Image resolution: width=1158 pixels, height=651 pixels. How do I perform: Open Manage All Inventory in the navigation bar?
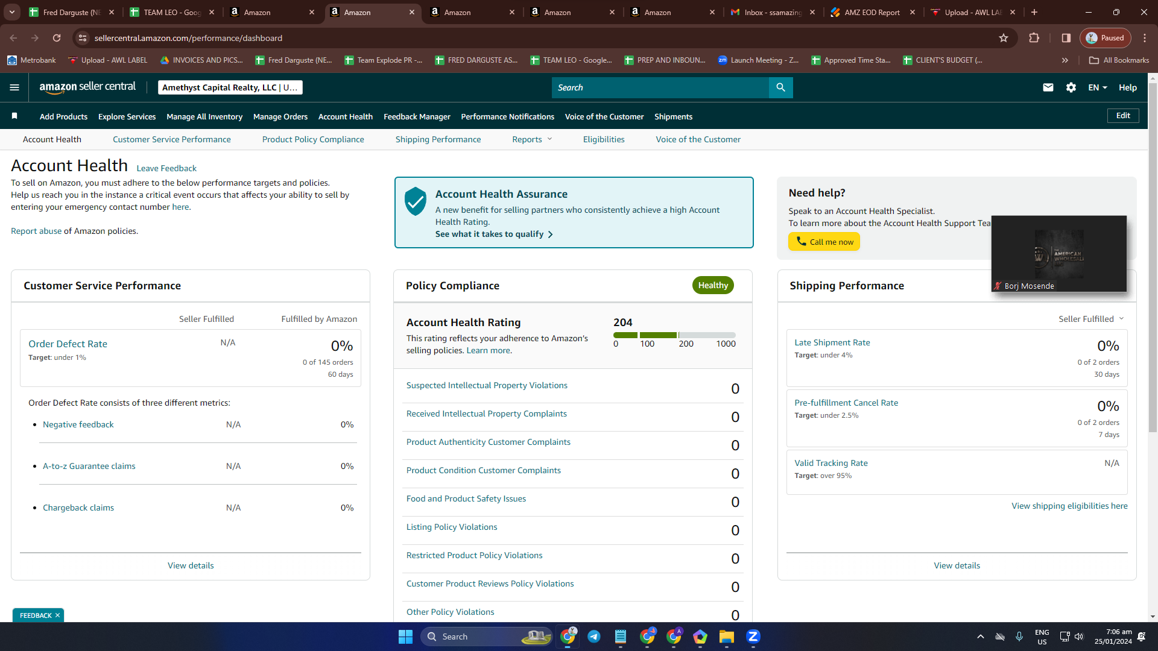point(204,116)
